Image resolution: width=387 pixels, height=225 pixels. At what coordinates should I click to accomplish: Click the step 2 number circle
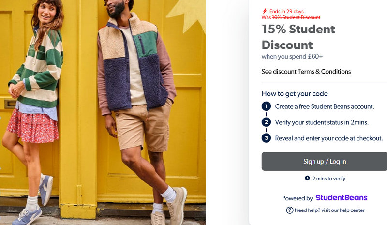point(266,122)
